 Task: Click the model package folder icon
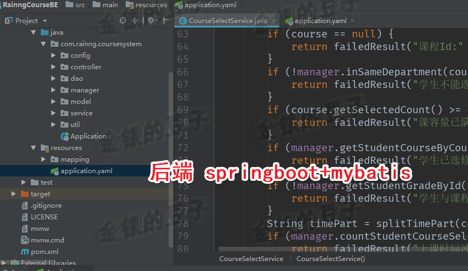click(x=64, y=102)
